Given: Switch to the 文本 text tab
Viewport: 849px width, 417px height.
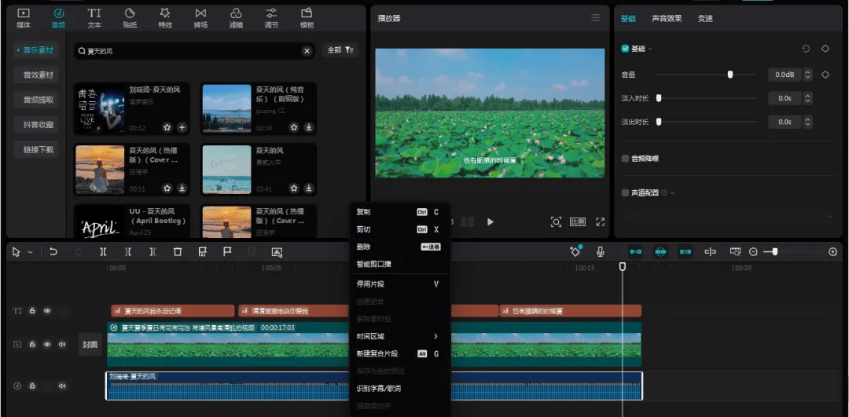Looking at the screenshot, I should [x=94, y=18].
